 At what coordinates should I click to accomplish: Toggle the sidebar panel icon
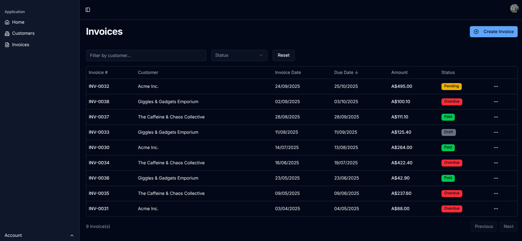pos(88,10)
